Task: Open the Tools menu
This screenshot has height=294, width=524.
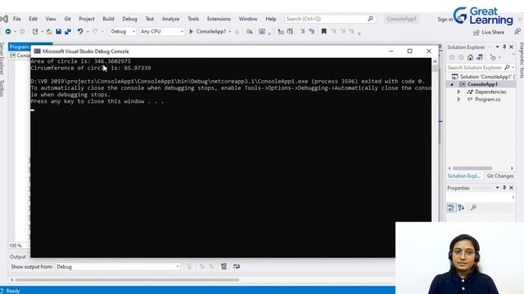Action: (x=193, y=19)
